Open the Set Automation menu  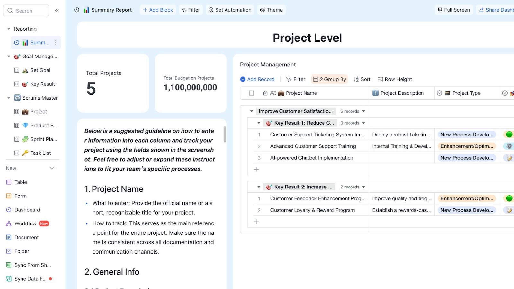[230, 10]
